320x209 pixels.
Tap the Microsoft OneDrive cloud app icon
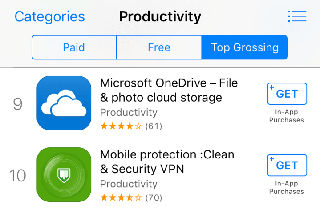pyautogui.click(x=64, y=103)
